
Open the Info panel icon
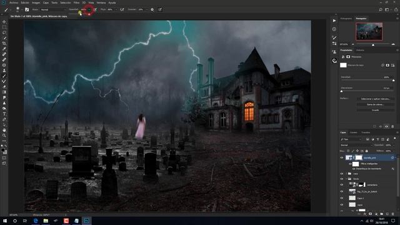coord(334,29)
